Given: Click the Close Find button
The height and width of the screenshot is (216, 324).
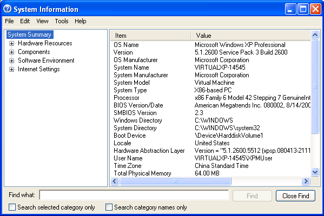Looking at the screenshot, I should click(x=295, y=196).
